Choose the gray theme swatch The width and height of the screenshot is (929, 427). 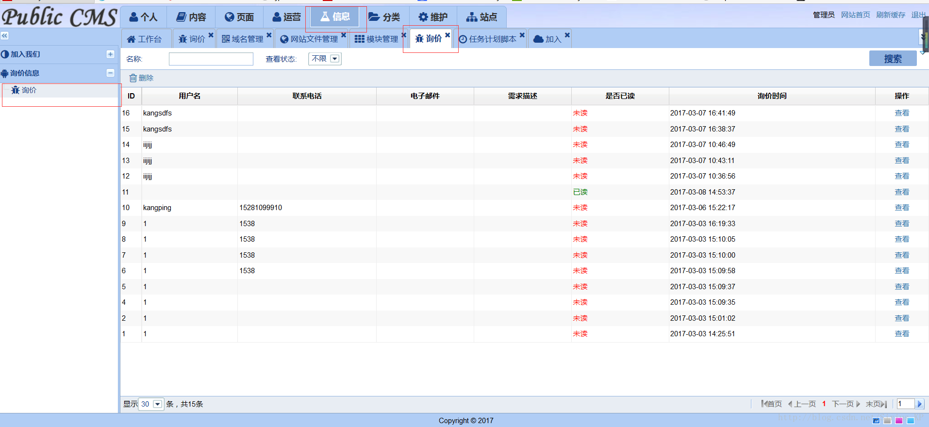click(x=887, y=421)
